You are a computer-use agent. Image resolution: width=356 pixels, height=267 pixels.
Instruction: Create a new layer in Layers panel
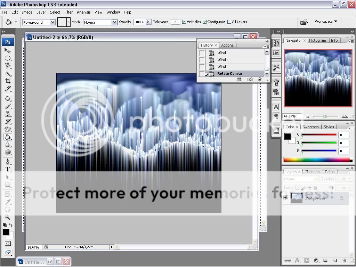pyautogui.click(x=334, y=260)
